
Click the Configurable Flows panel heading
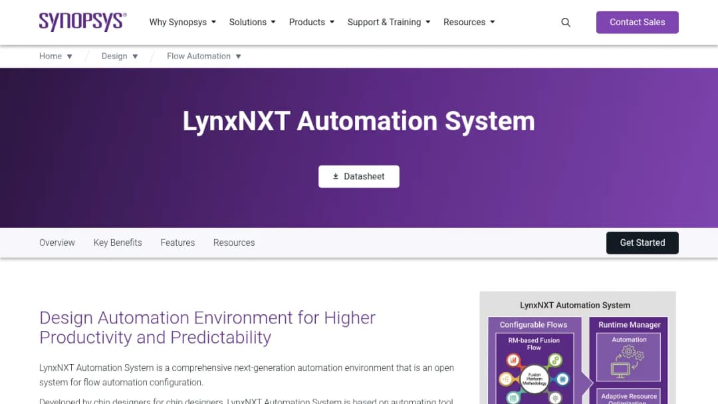[x=533, y=325]
